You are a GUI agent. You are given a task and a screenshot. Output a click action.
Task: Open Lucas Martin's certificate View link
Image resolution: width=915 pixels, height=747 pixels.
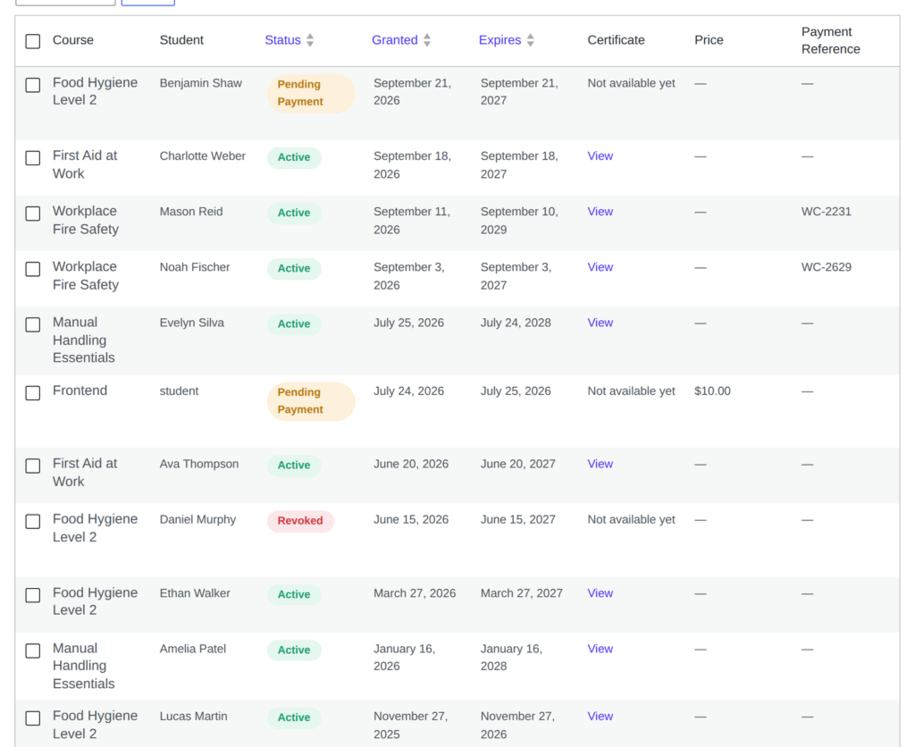click(600, 716)
